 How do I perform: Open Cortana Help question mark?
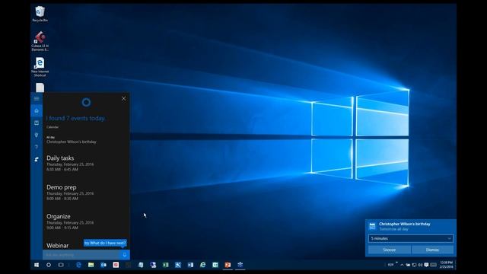tap(37, 147)
